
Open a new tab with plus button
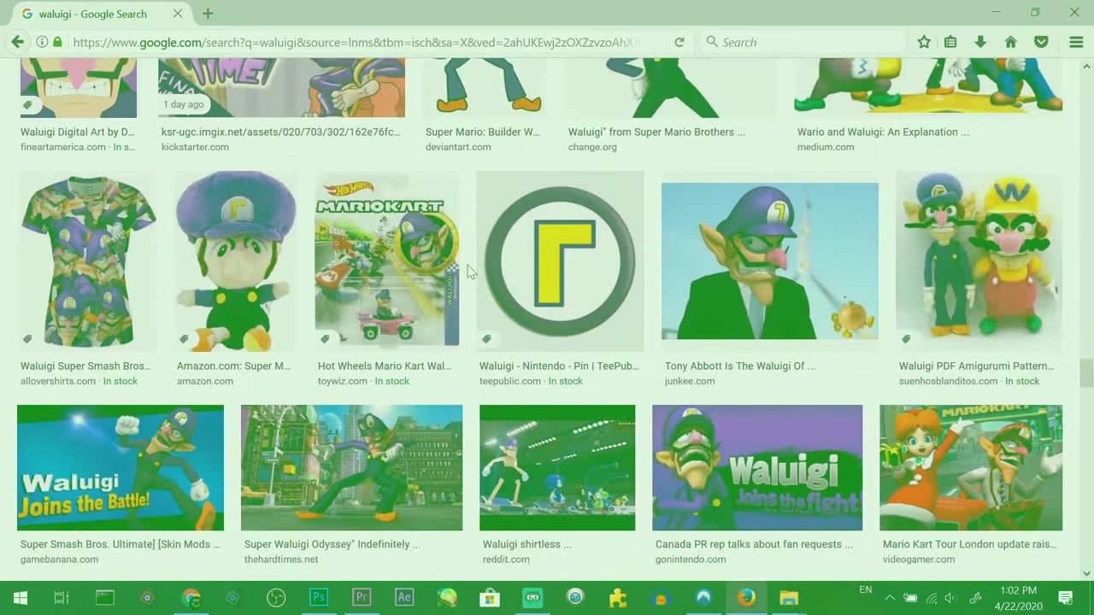[x=208, y=14]
